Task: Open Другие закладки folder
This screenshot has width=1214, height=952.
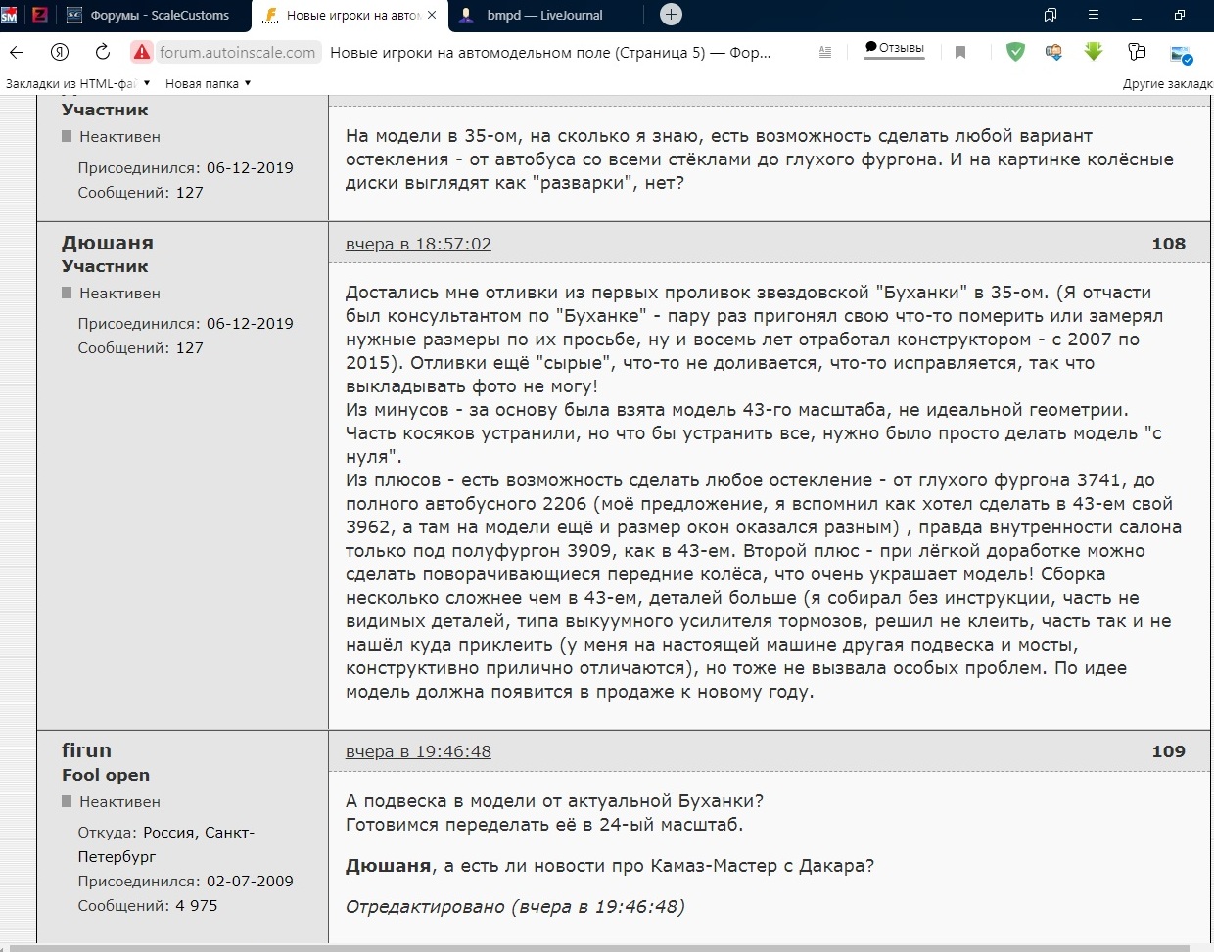Action: point(1167,83)
